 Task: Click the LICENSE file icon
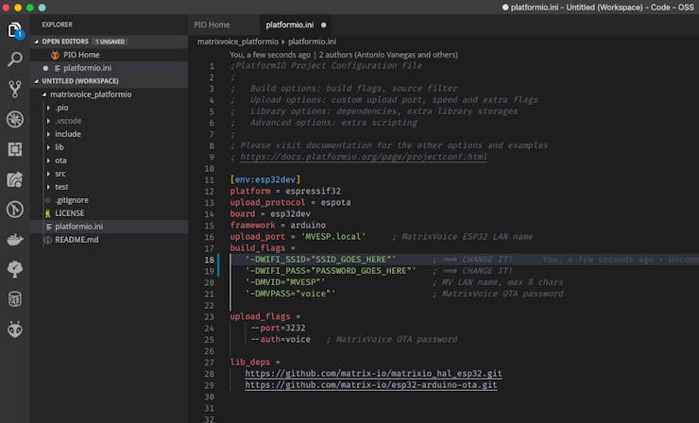[47, 213]
